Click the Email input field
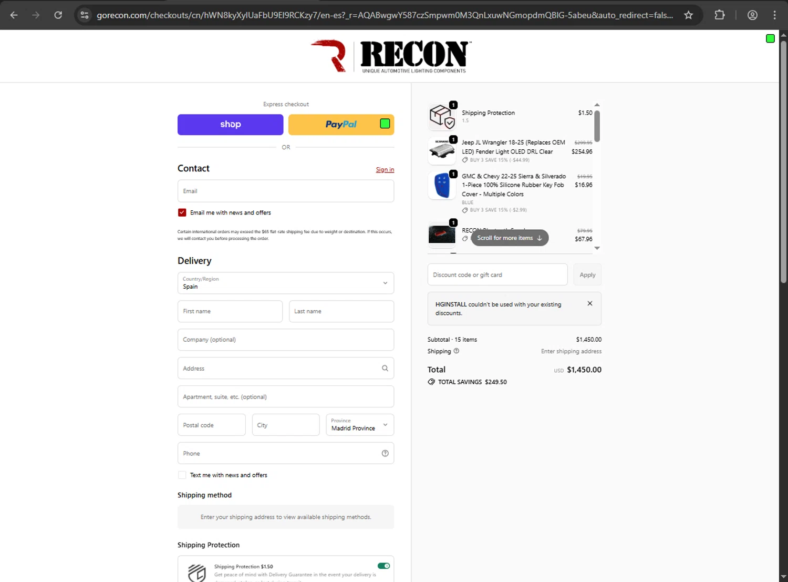The width and height of the screenshot is (788, 582). pyautogui.click(x=286, y=191)
